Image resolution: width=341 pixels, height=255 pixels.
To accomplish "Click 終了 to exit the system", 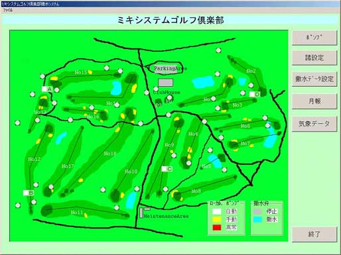I will [314, 234].
